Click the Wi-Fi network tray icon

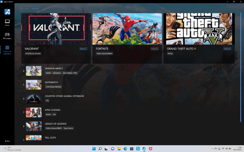coord(223,149)
